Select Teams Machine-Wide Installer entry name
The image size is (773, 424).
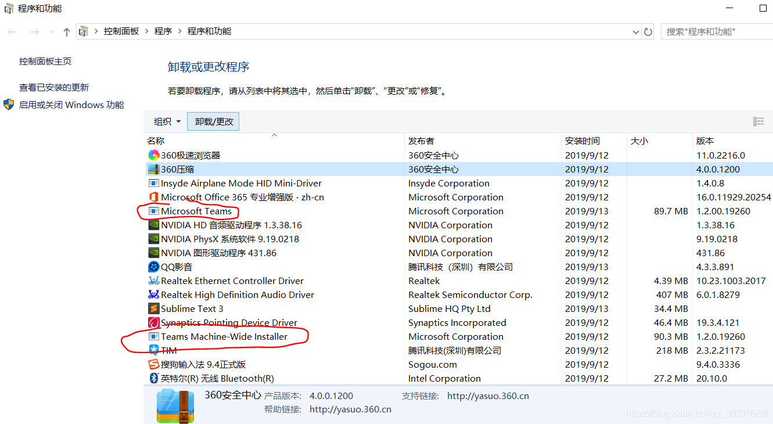pos(224,336)
